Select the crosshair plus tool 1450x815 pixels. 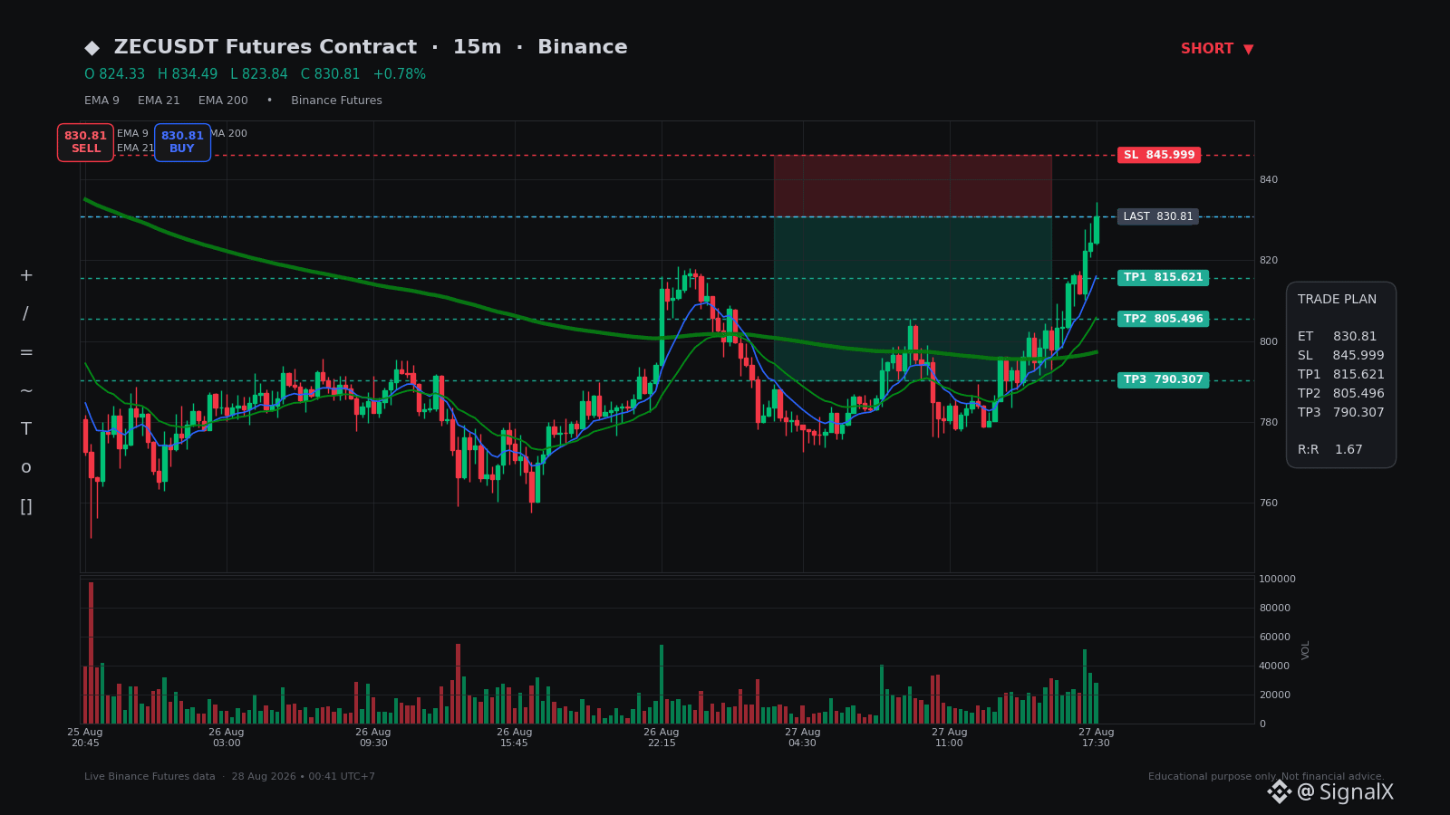(26, 275)
